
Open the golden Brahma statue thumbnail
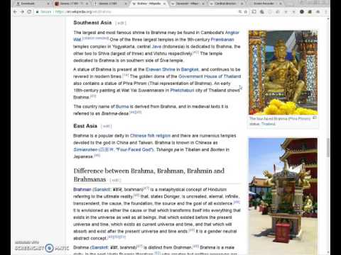283,72
